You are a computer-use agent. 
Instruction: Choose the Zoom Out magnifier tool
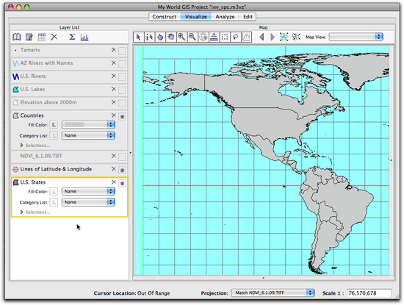pyautogui.click(x=192, y=37)
